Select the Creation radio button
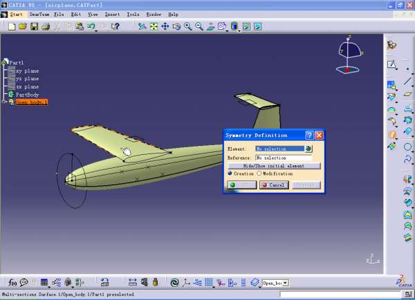 (x=230, y=174)
